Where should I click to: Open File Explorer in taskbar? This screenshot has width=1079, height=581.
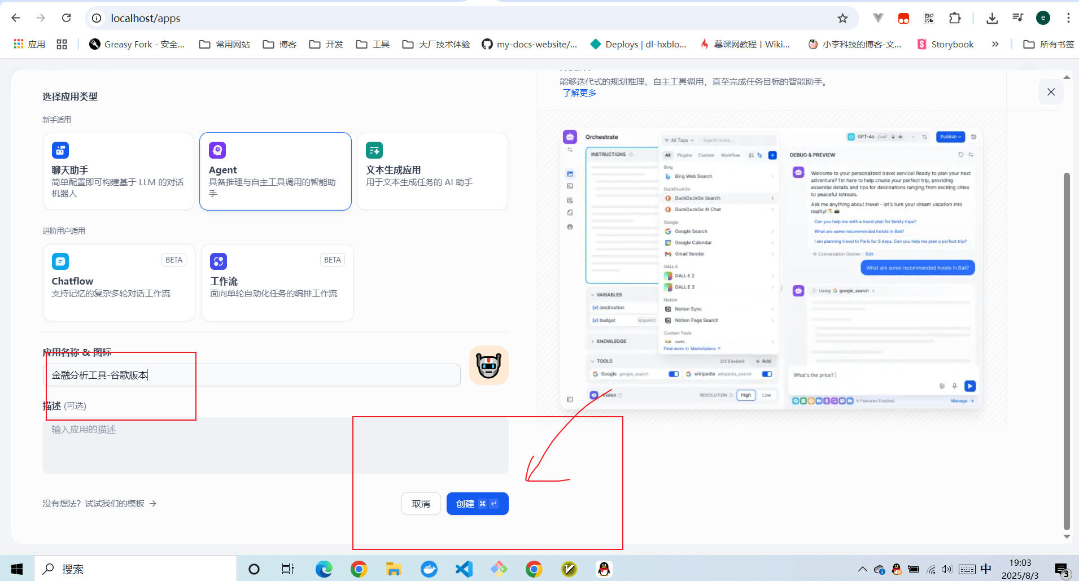[394, 569]
